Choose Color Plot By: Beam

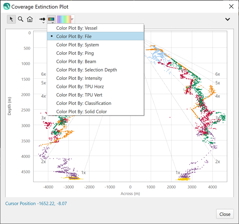(76, 61)
